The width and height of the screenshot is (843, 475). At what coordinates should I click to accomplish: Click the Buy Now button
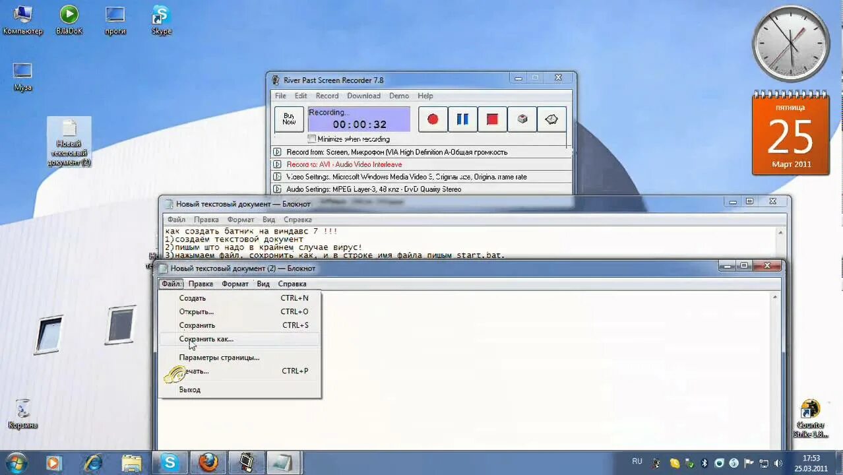[289, 119]
